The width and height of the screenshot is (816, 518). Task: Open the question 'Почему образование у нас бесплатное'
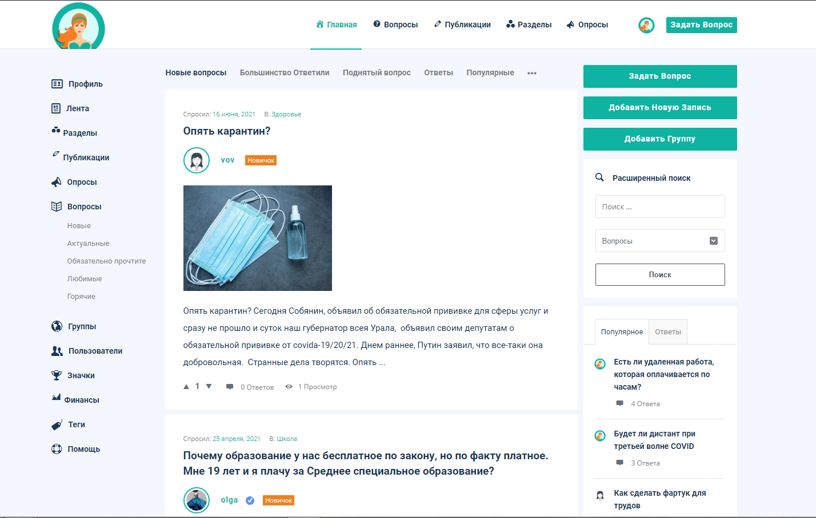(366, 463)
